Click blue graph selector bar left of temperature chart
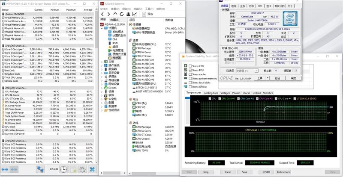 pos(188,98)
